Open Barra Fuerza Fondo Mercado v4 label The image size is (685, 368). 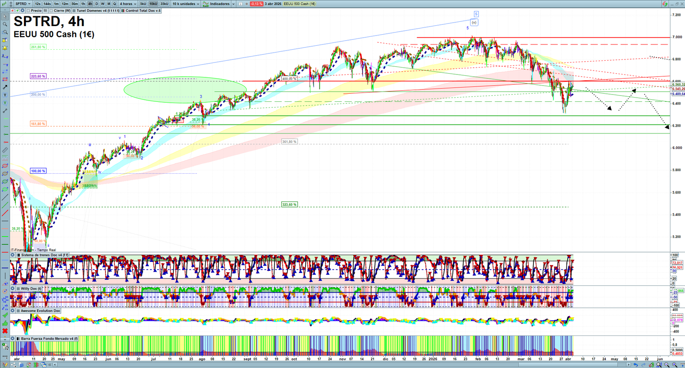point(50,339)
